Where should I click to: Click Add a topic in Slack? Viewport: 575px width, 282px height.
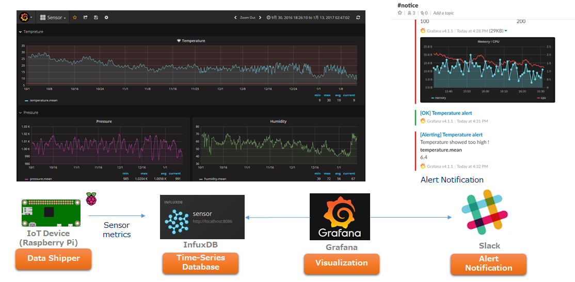pos(443,13)
